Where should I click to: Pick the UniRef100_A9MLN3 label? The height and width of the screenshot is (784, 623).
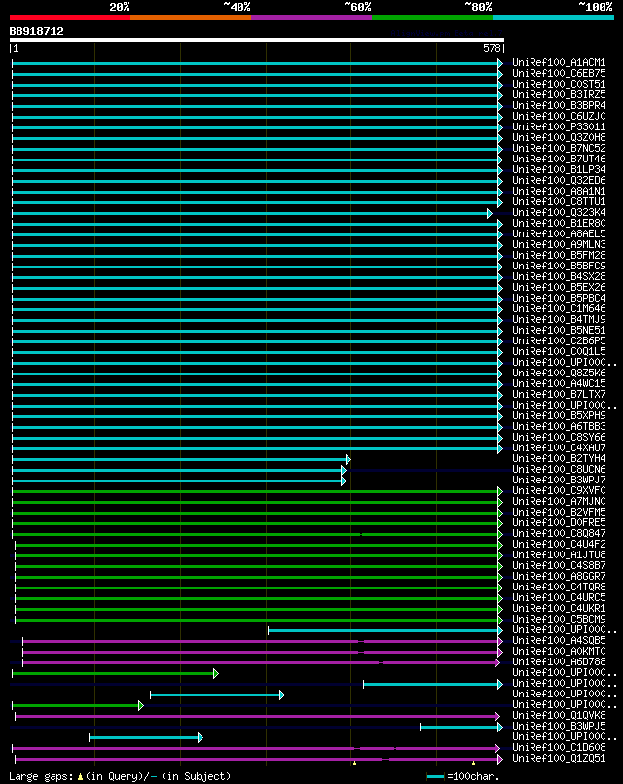[559, 244]
